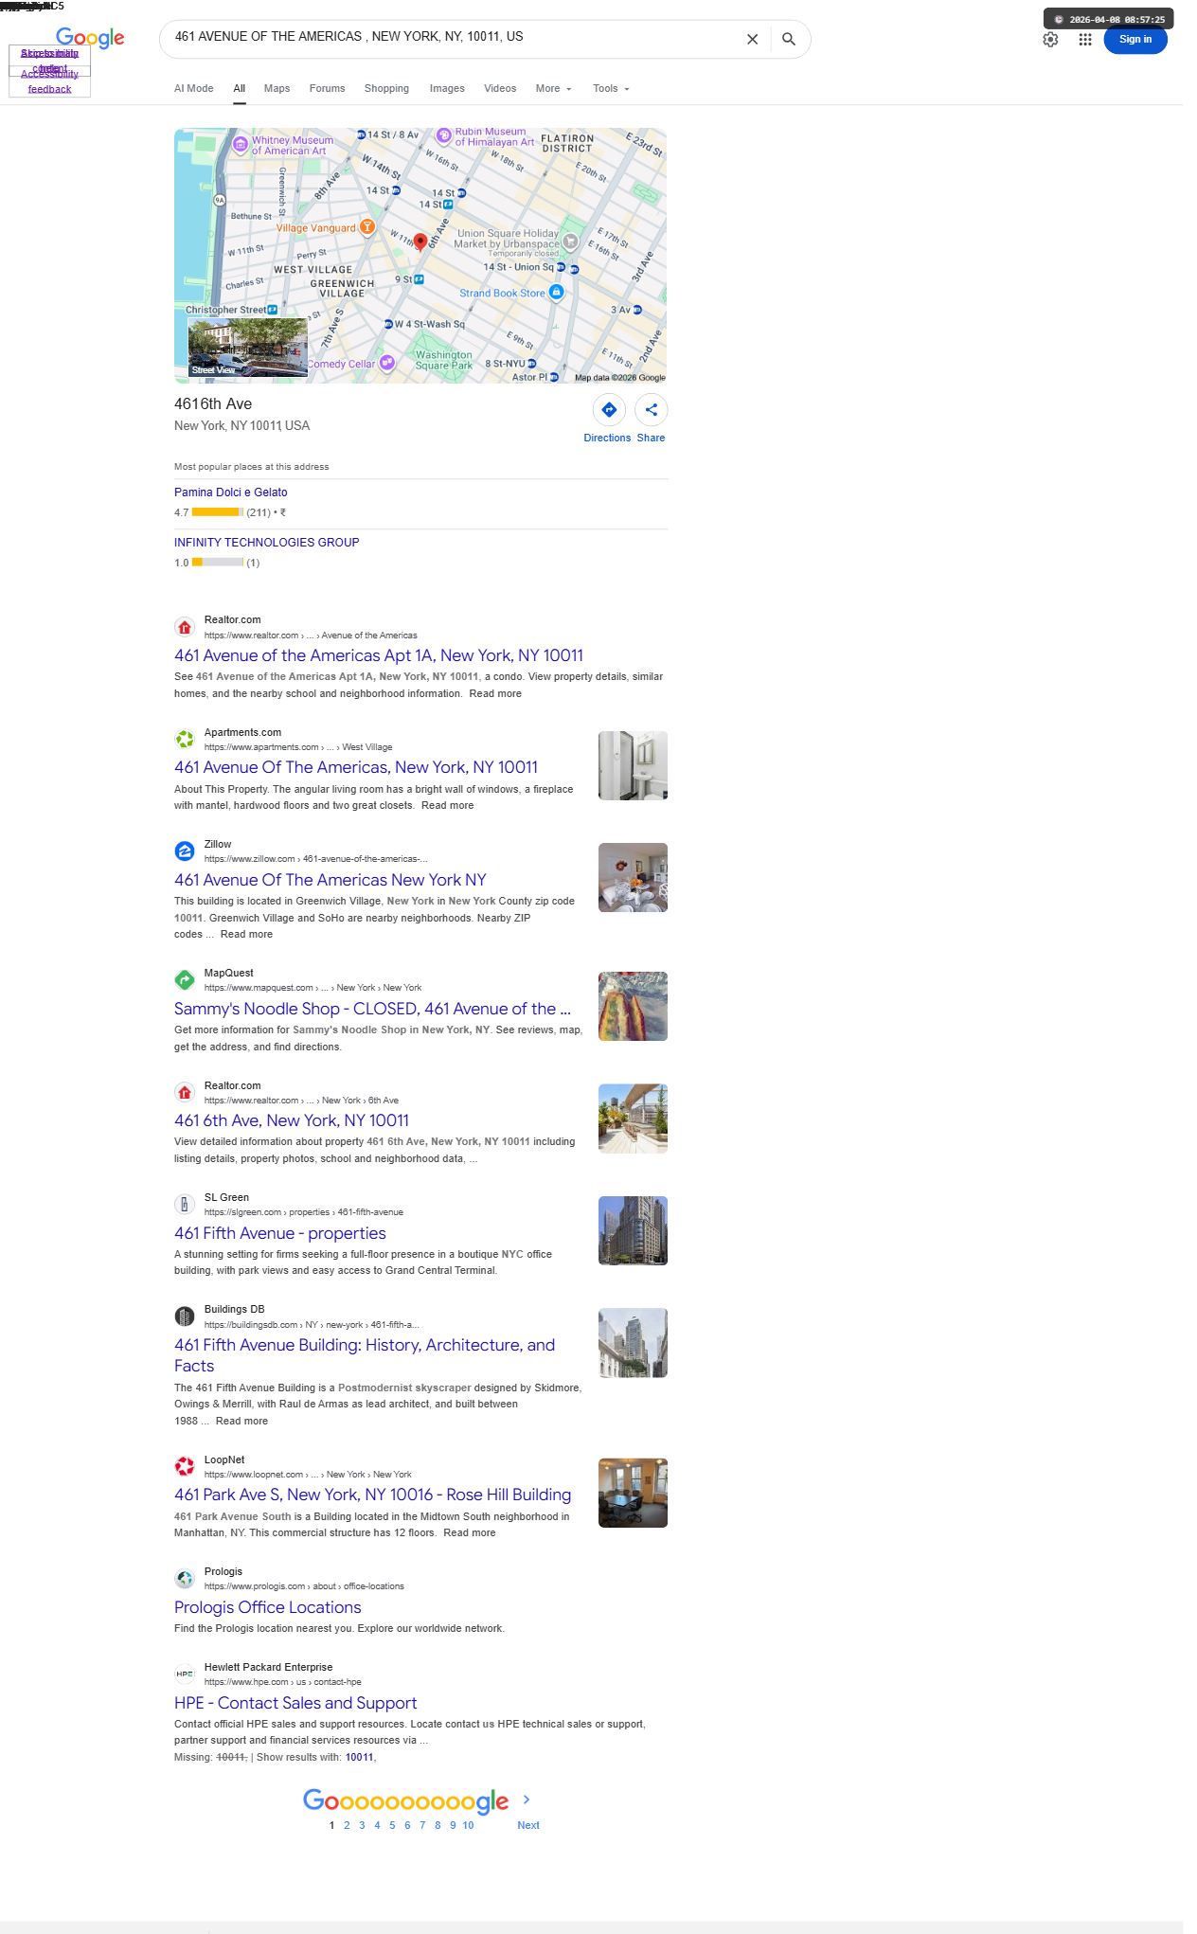This screenshot has width=1197, height=1934.
Task: Click the next page chevron arrow
Action: tap(527, 1800)
